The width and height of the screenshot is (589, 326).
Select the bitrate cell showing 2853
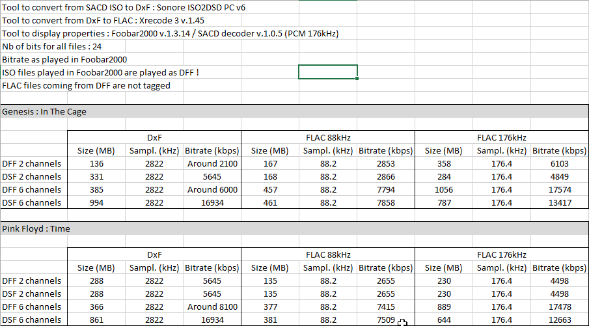386,164
